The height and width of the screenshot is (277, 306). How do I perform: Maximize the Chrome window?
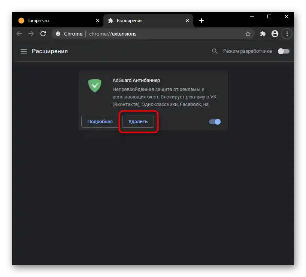click(269, 16)
